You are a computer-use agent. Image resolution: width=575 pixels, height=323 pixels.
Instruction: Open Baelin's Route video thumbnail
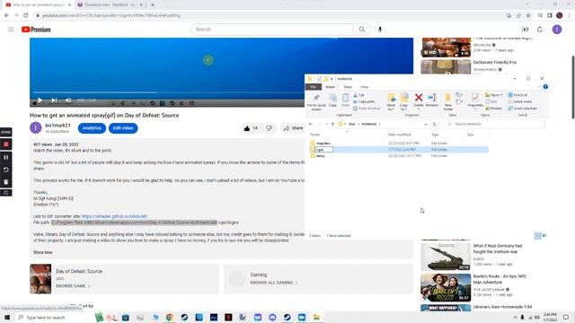click(x=446, y=287)
